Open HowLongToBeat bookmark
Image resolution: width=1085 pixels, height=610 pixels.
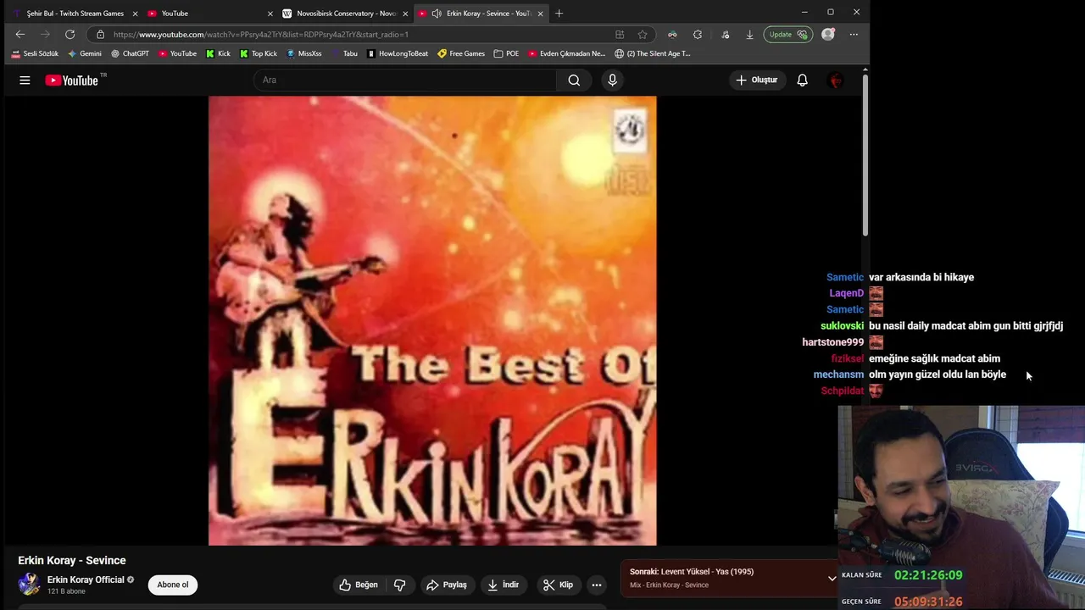coord(398,53)
